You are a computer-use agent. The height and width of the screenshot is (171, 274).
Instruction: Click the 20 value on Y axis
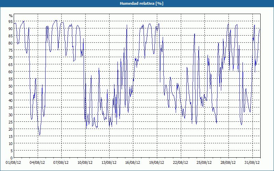(x=11, y=129)
